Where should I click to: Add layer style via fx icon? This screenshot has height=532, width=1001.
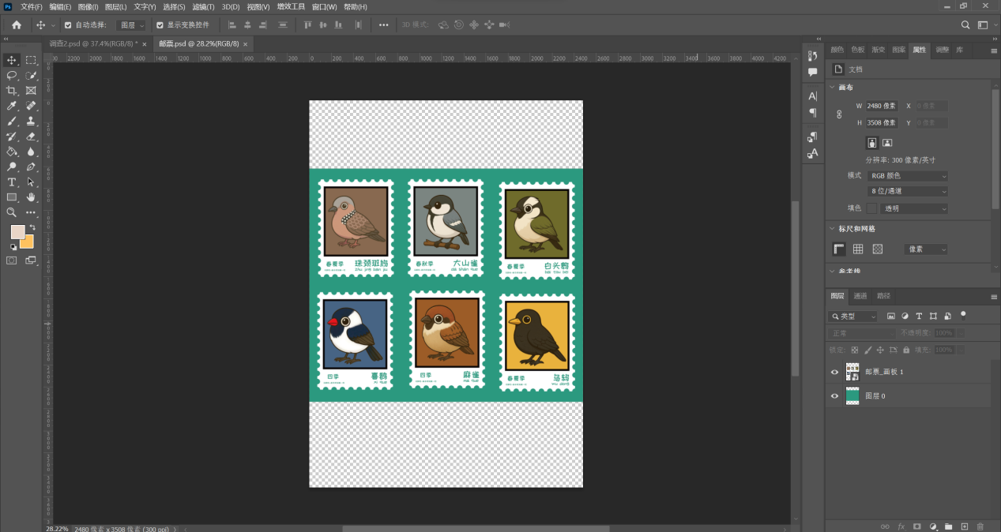901,526
